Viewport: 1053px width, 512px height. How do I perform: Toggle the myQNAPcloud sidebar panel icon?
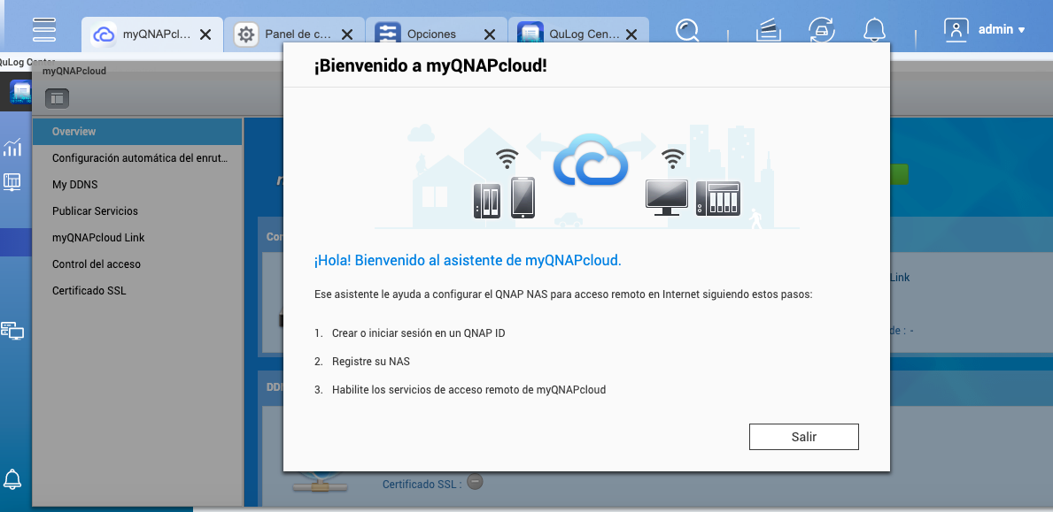[x=56, y=97]
